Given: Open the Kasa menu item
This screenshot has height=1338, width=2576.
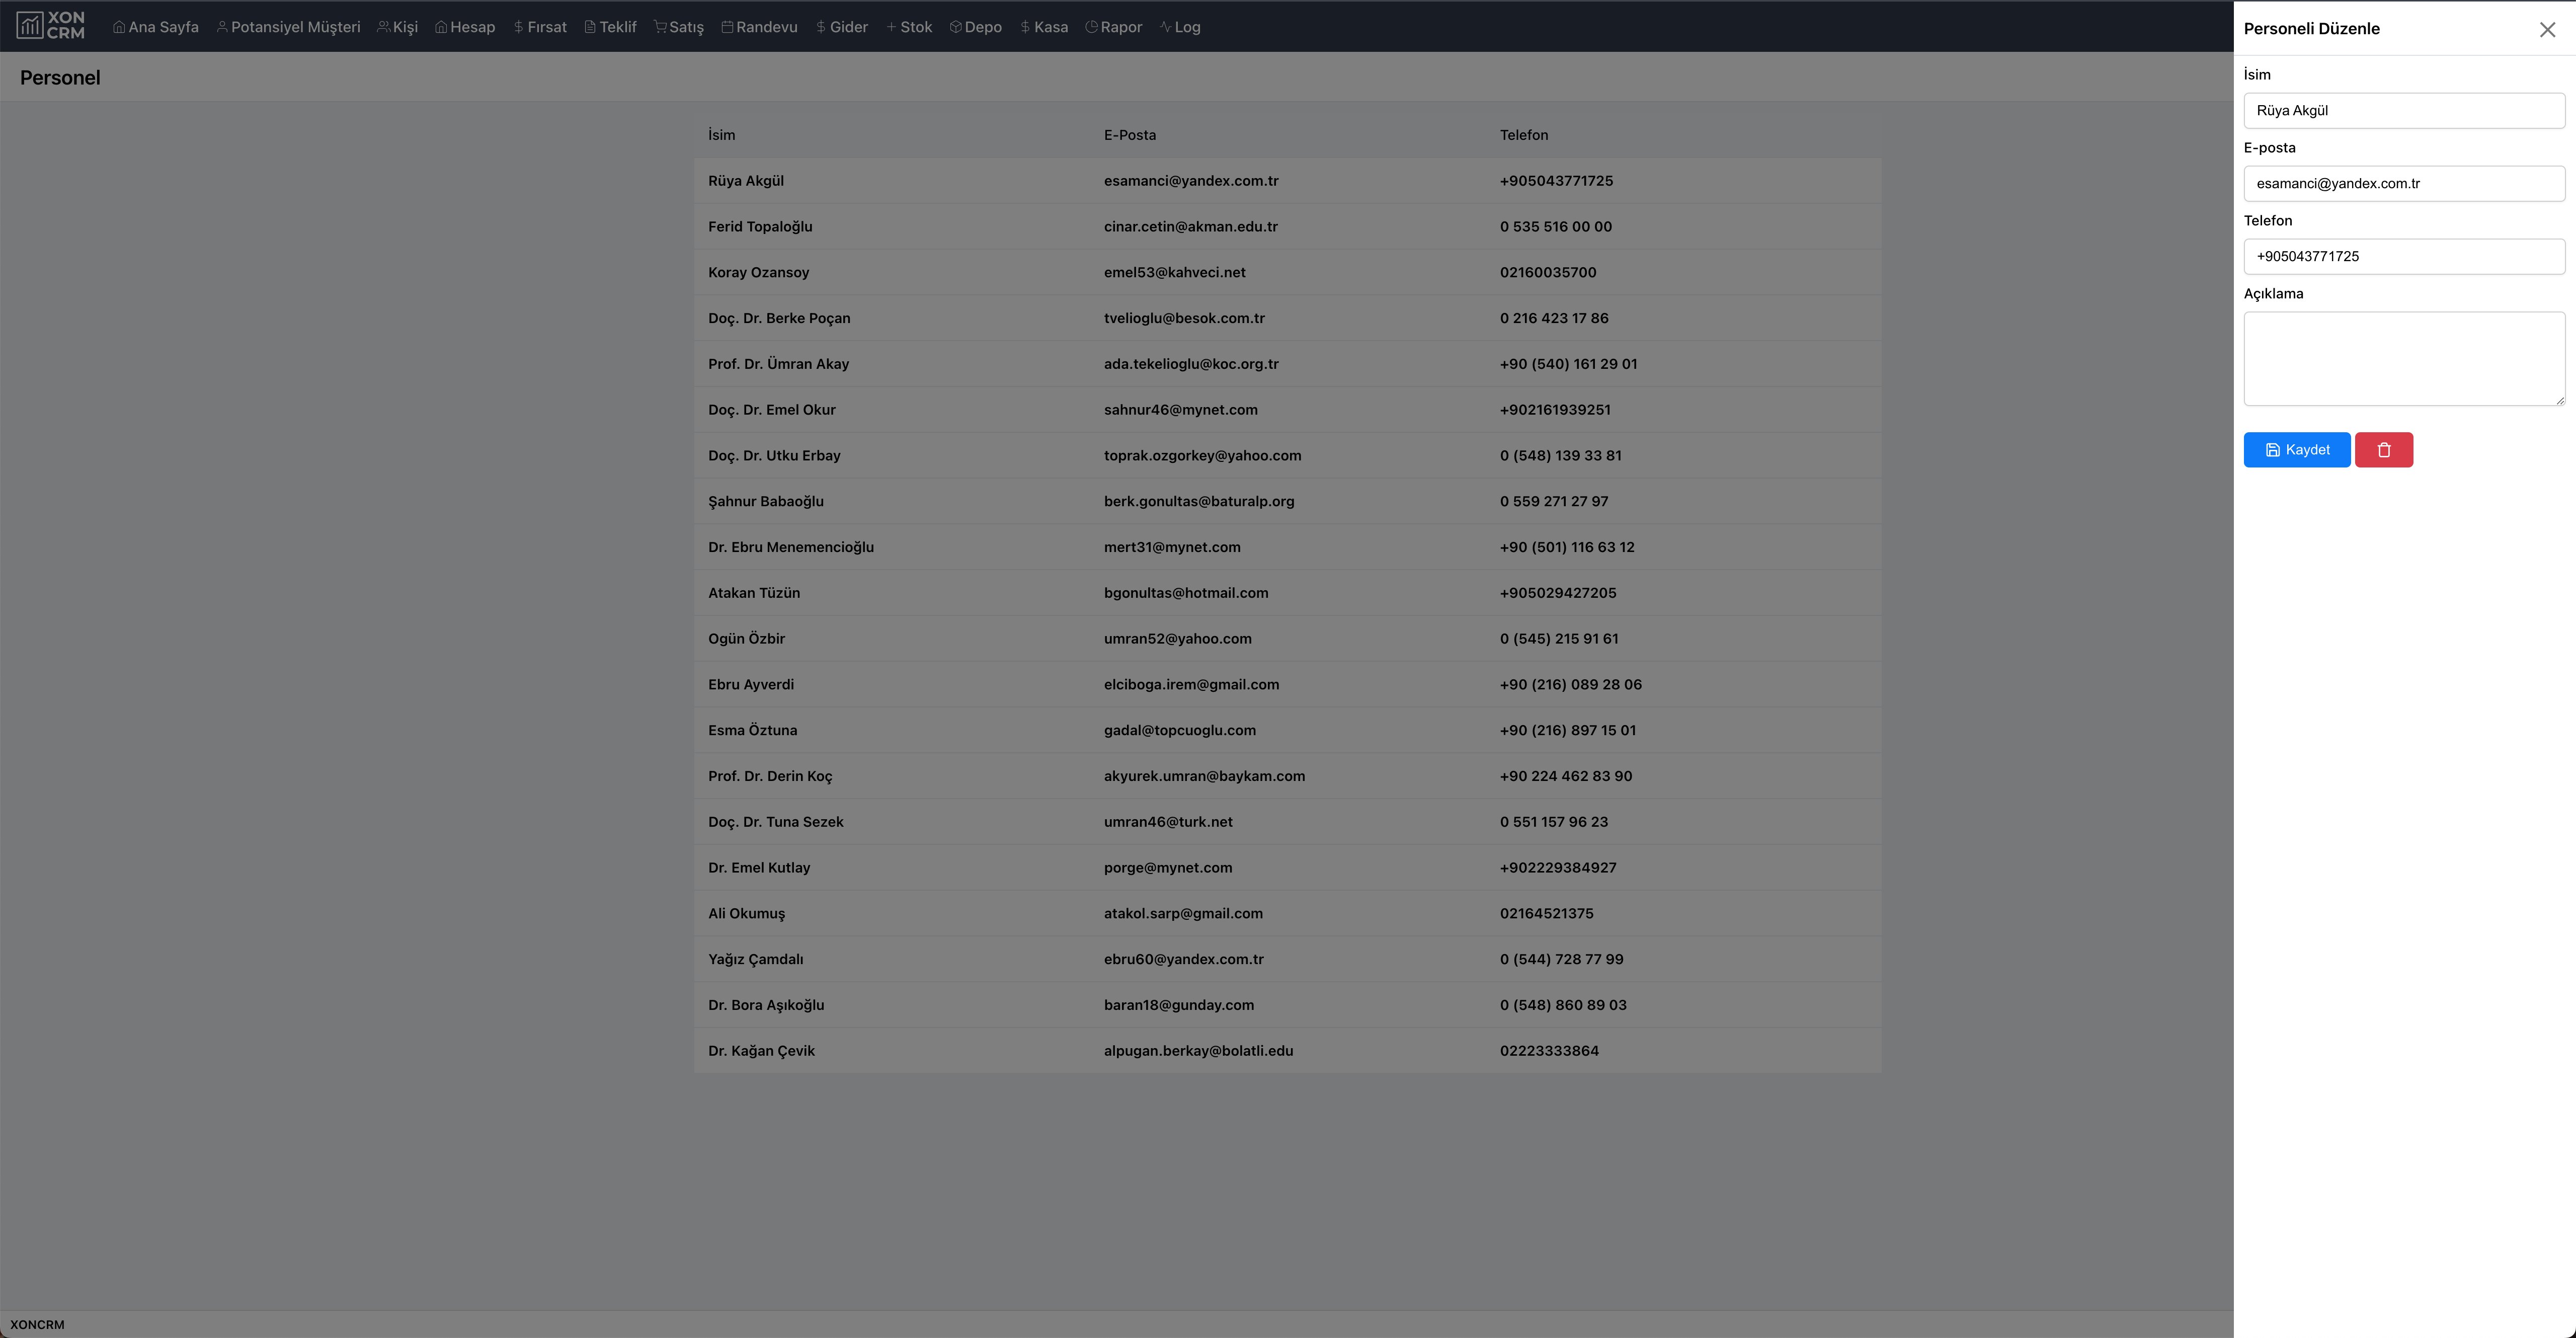Looking at the screenshot, I should [1044, 27].
